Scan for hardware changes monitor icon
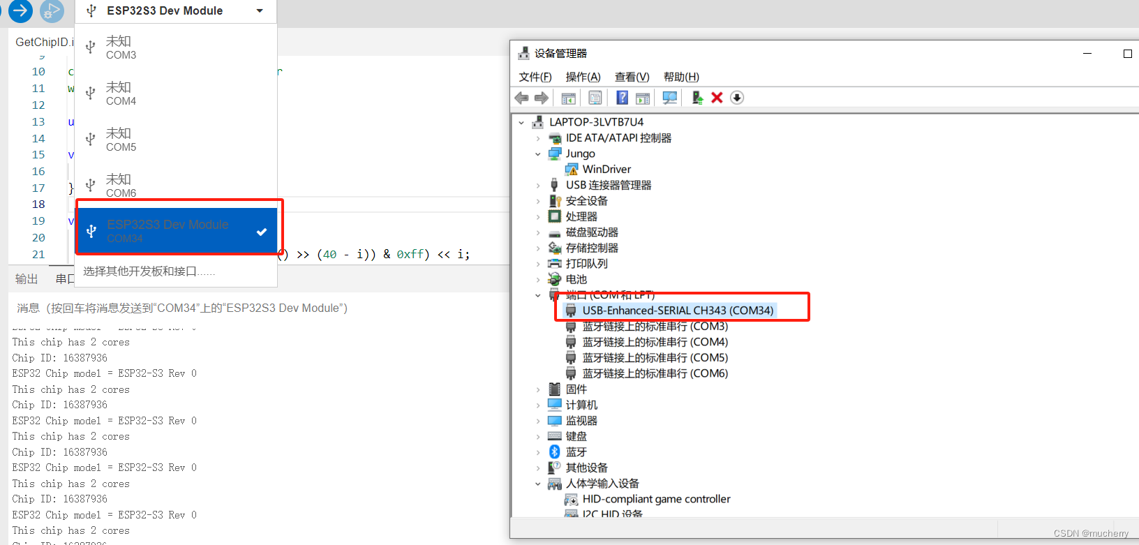Screen dimensions: 1139x545 [x=670, y=98]
